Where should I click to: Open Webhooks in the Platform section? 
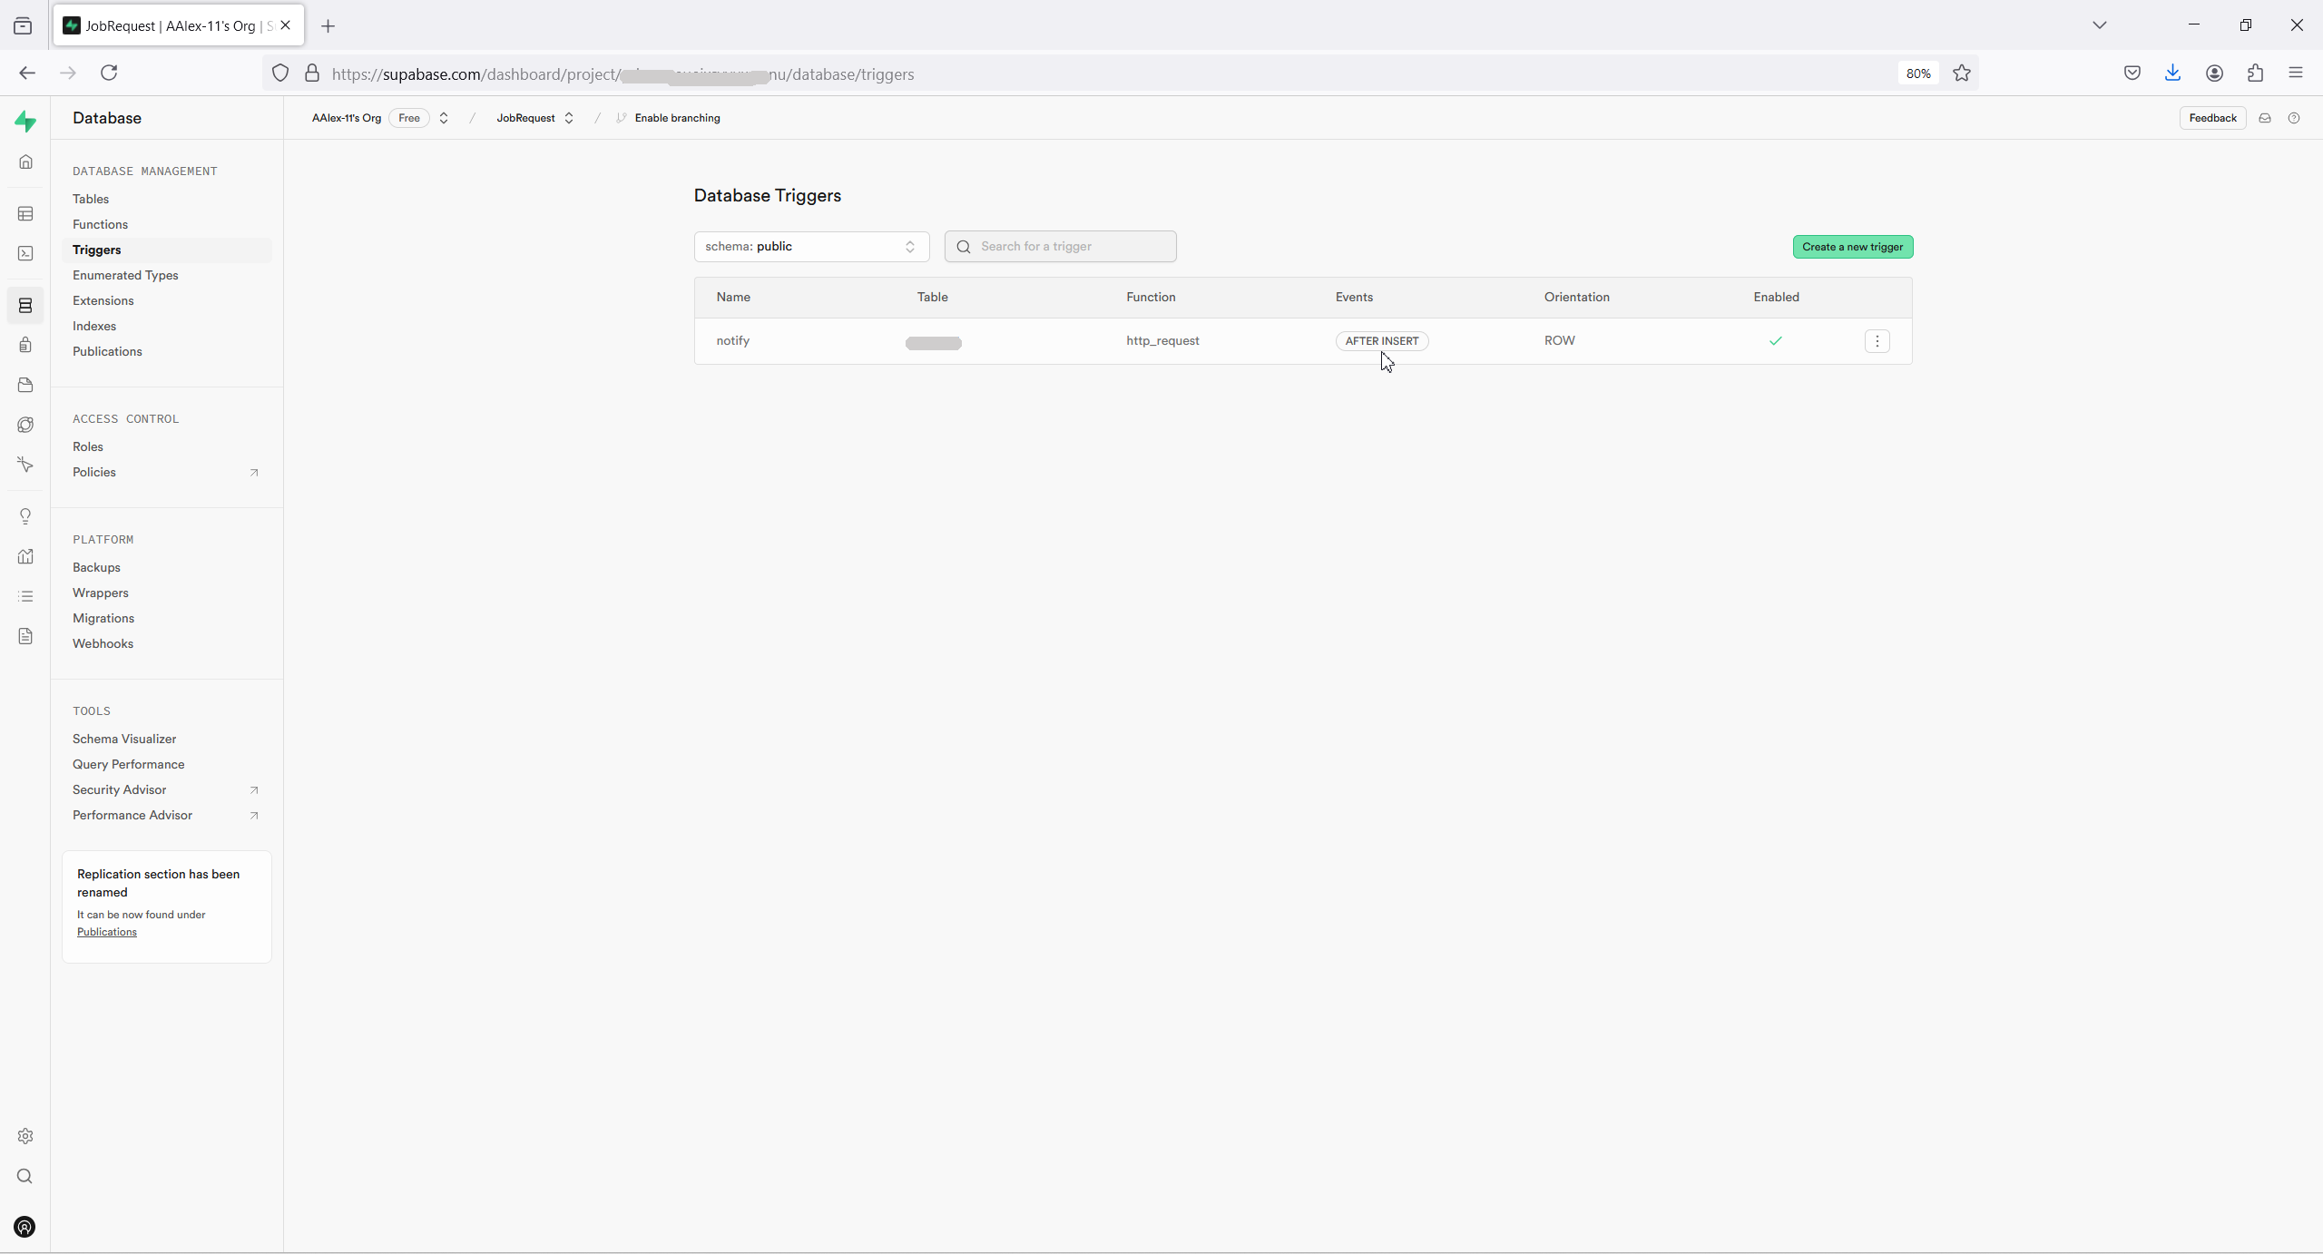(x=103, y=643)
